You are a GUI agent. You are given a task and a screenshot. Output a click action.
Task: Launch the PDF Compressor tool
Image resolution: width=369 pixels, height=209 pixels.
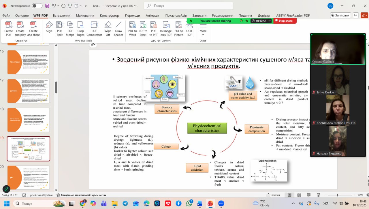[x=94, y=29]
